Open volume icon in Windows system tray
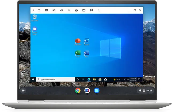The height and width of the screenshot is (112, 174). (128, 79)
